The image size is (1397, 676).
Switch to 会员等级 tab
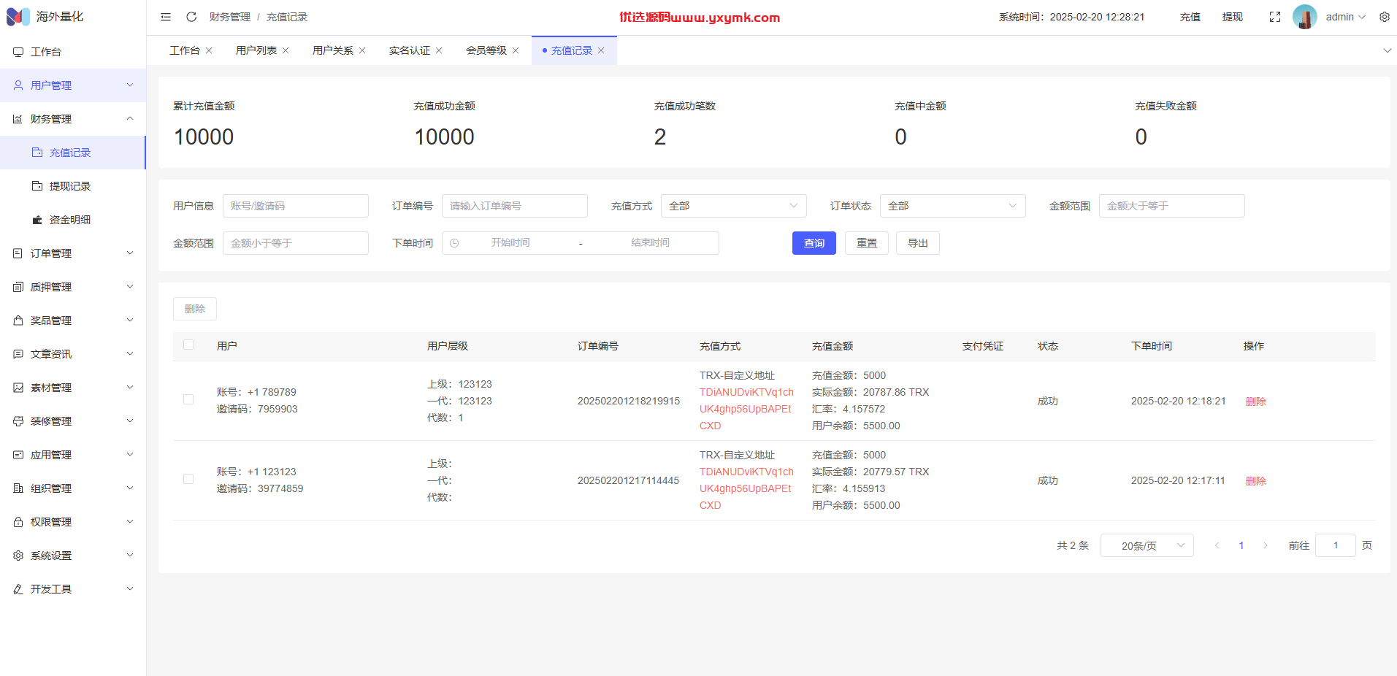coord(486,50)
